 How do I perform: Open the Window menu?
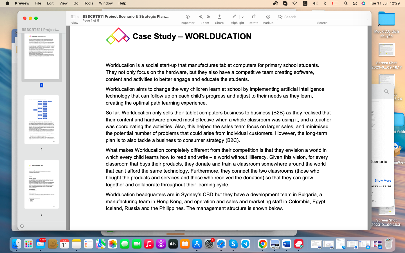(x=106, y=3)
